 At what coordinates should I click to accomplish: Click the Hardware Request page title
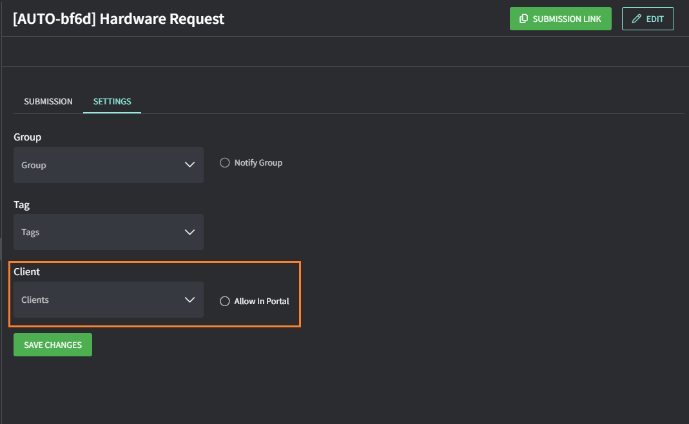(119, 19)
